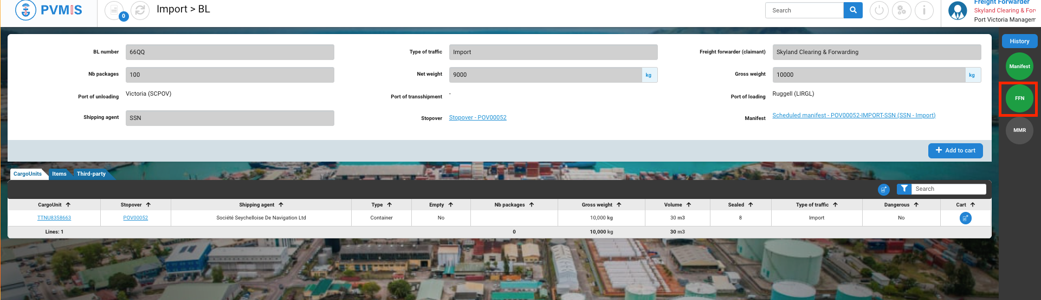
Task: Click the table Search input field
Action: click(x=948, y=189)
